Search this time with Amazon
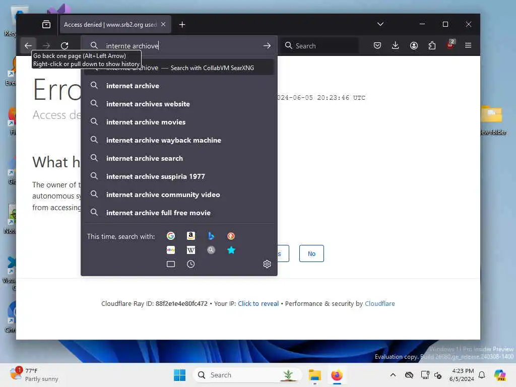Screen dimensions: 516x387 tap(191, 236)
